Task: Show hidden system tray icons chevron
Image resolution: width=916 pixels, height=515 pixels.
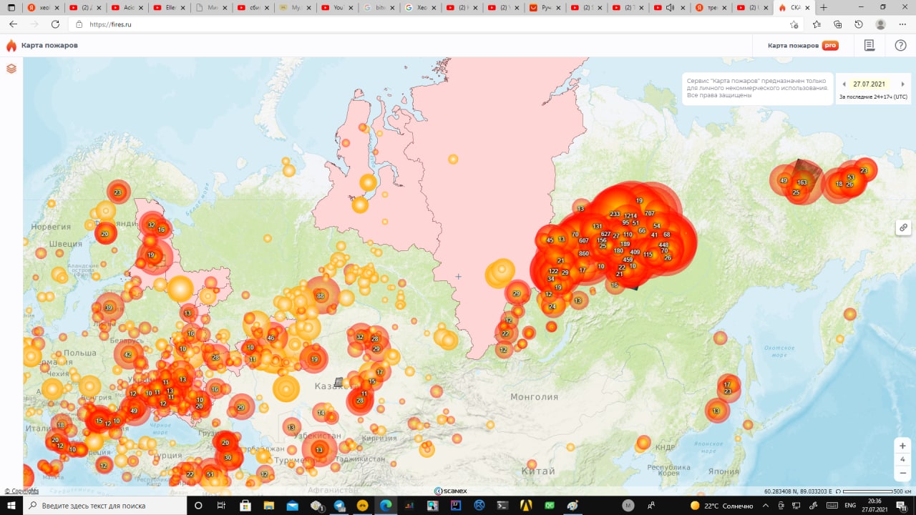Action: 766,505
